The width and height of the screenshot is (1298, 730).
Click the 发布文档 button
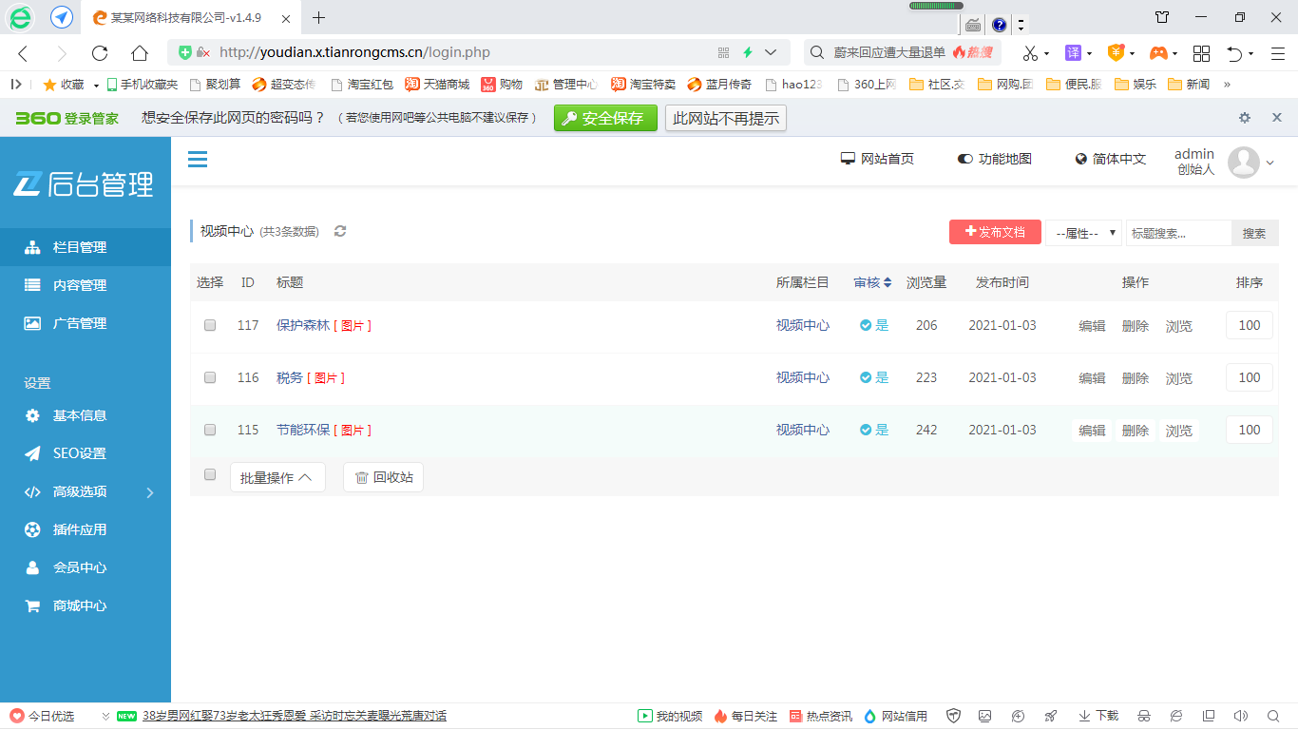click(995, 232)
